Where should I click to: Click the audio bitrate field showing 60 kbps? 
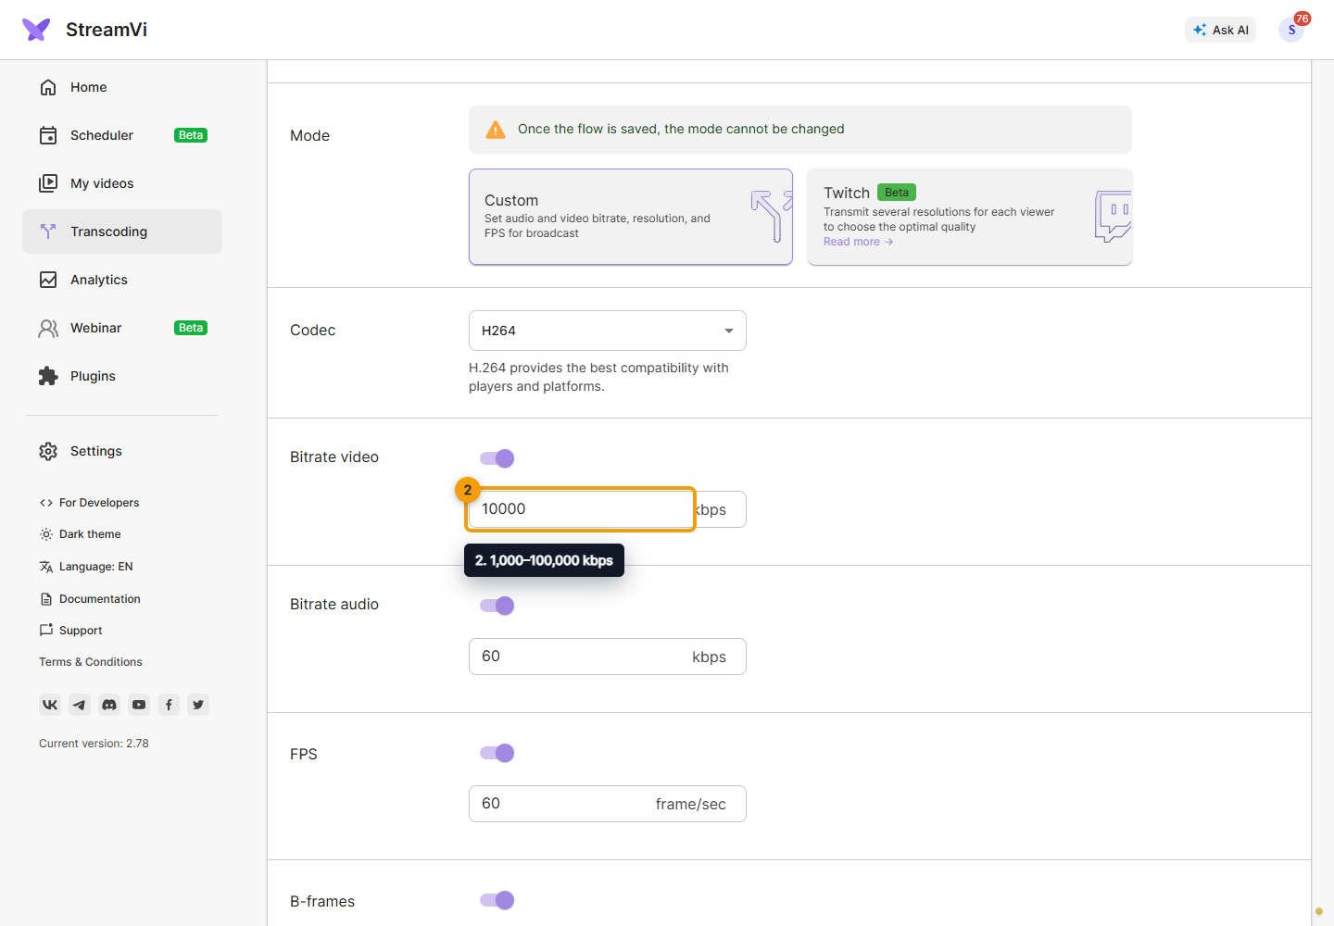point(608,657)
